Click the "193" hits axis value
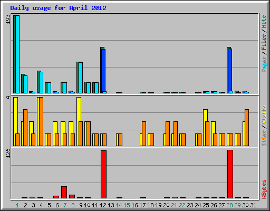This screenshot has height=211, width=270. pyautogui.click(x=8, y=19)
